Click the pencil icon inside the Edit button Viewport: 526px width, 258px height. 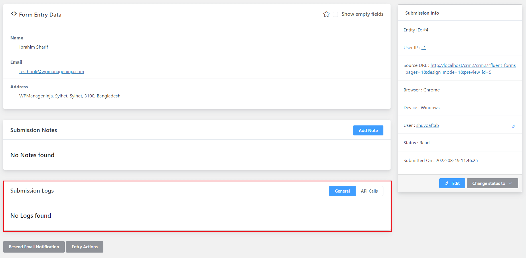pos(447,183)
